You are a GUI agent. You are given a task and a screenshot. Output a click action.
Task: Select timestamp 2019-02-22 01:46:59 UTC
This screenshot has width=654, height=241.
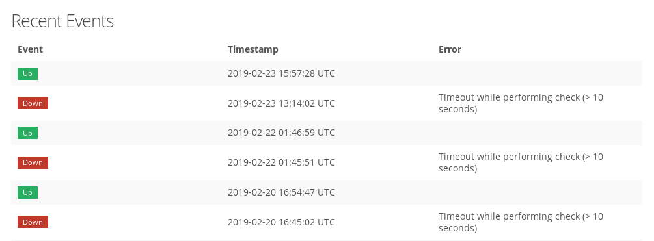click(281, 133)
